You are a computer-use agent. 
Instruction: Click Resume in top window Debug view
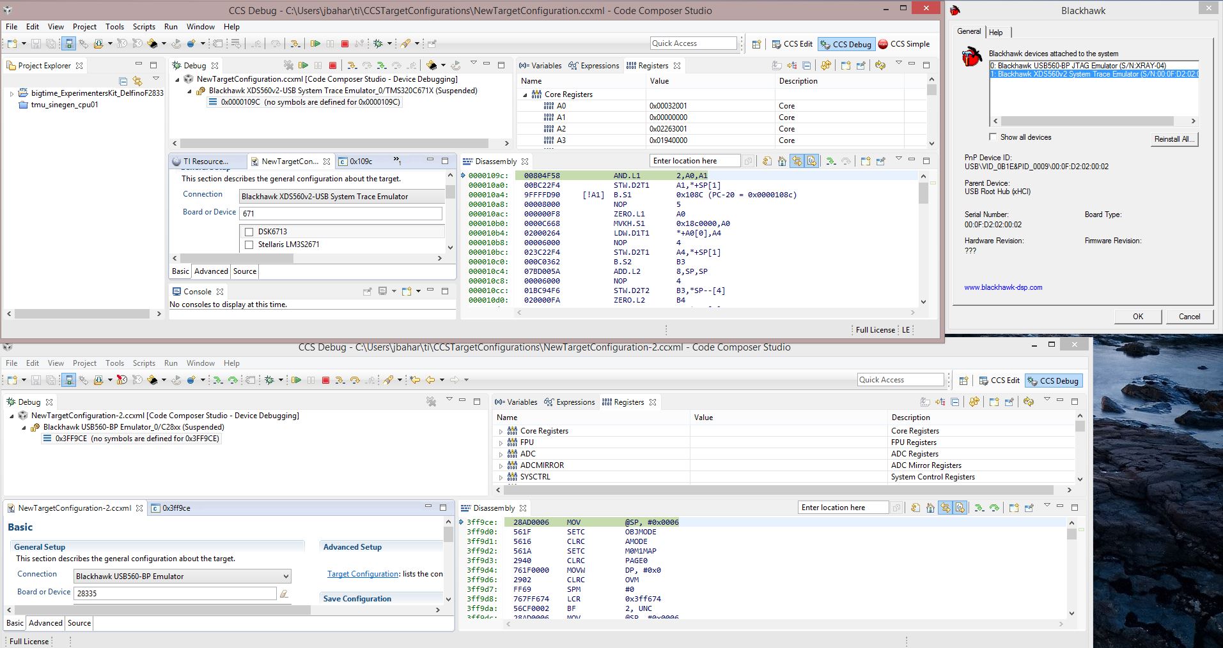click(x=304, y=65)
